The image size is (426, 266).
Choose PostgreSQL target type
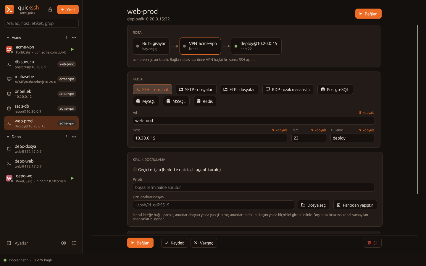coord(335,89)
